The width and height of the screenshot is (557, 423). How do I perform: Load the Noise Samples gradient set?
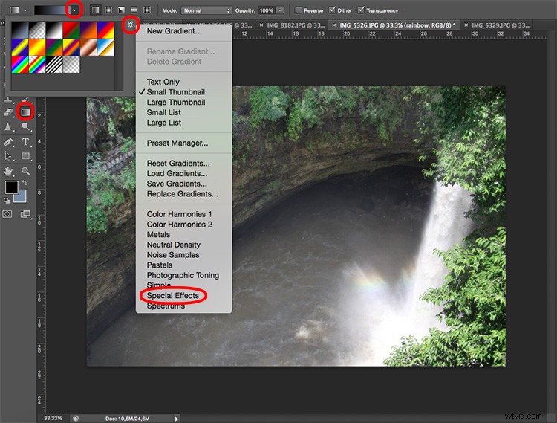(x=173, y=255)
